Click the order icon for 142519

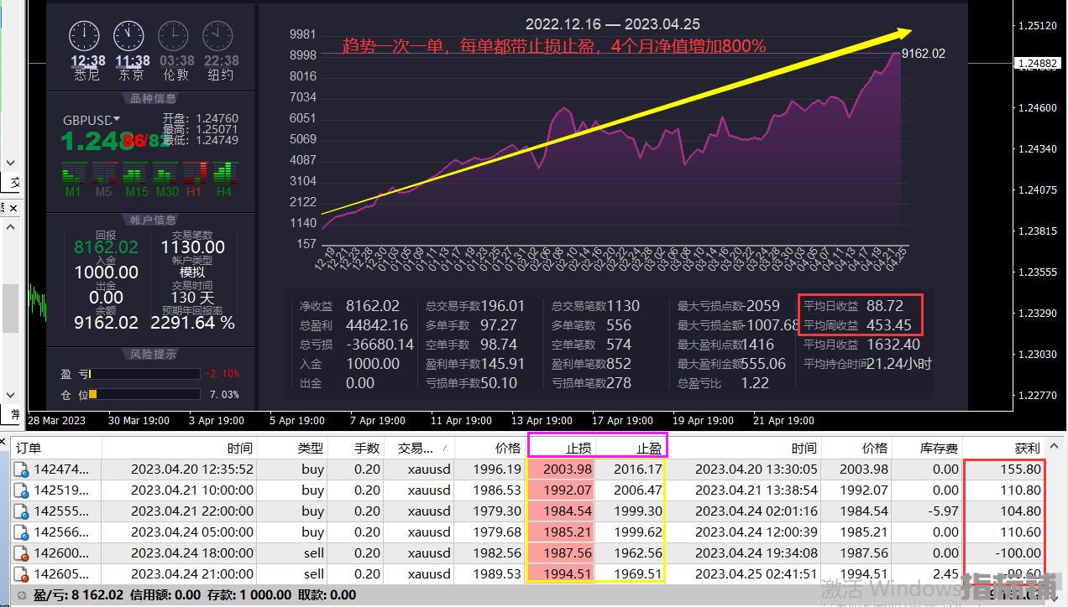[x=22, y=490]
